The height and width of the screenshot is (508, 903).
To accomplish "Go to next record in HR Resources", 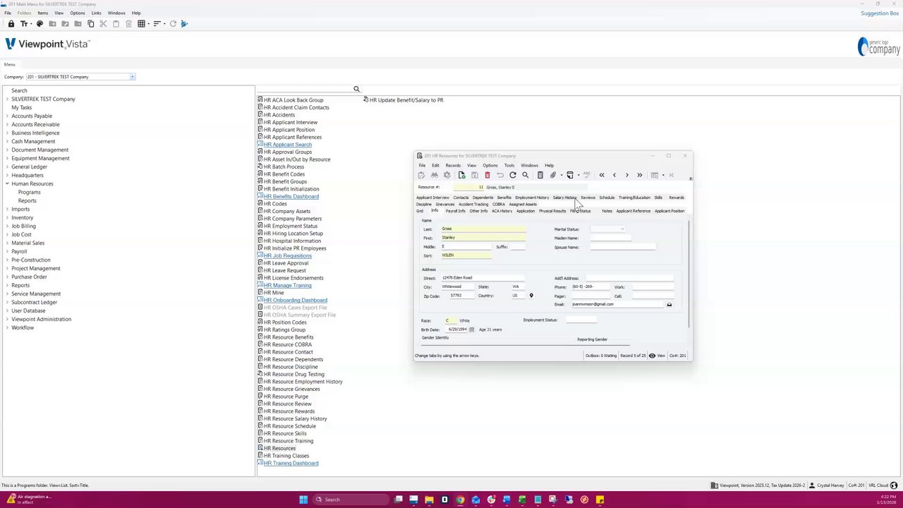I will pyautogui.click(x=626, y=175).
